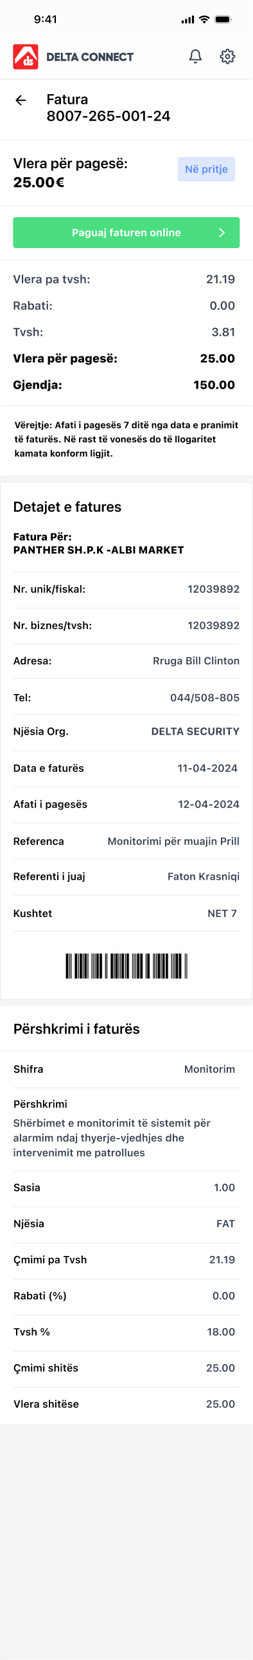The height and width of the screenshot is (1660, 253).
Task: Tap the phone number 044/508-805
Action: pyautogui.click(x=205, y=698)
